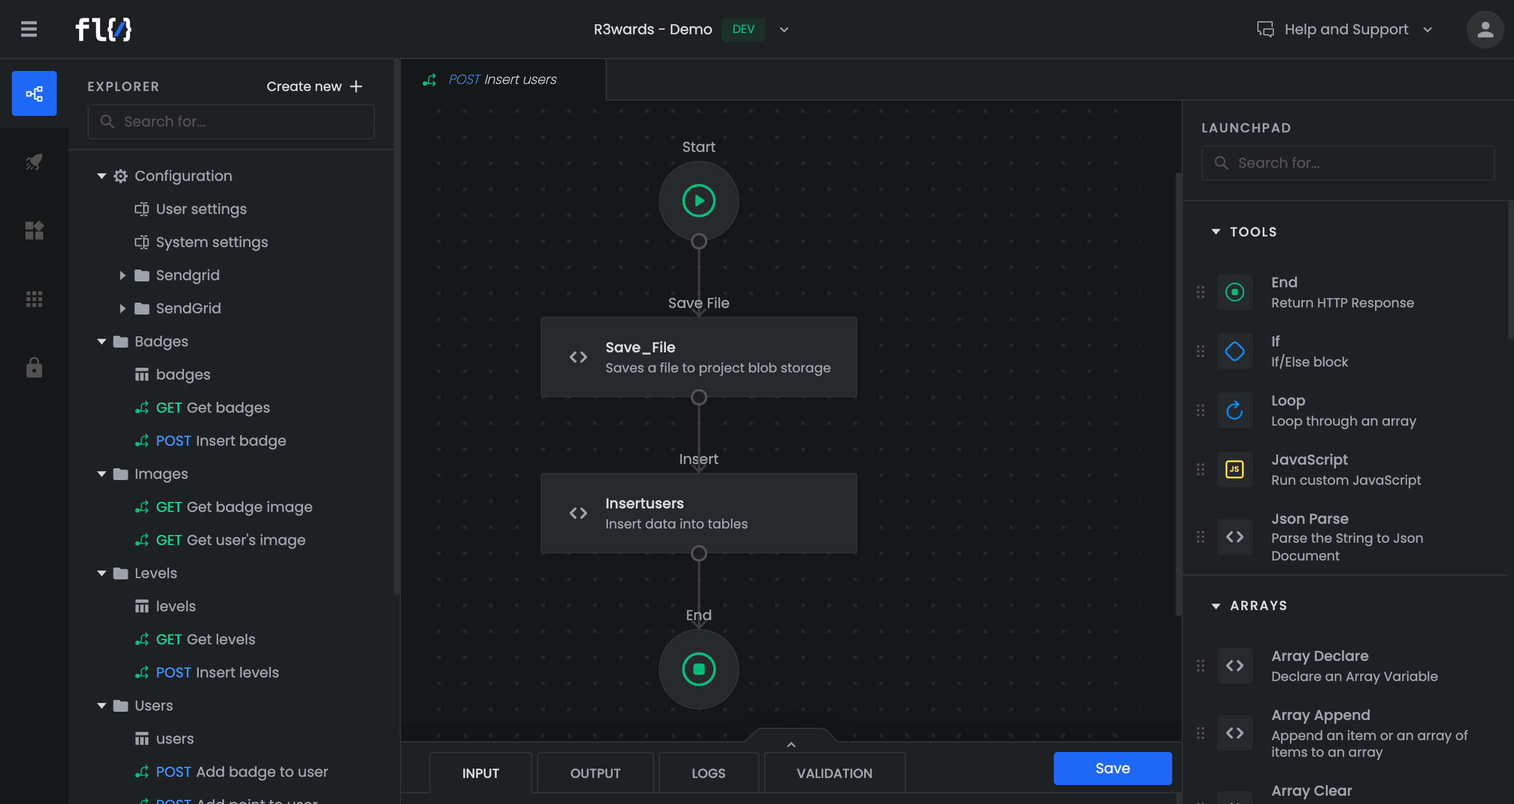Switch to the LOGS tab

tap(709, 773)
